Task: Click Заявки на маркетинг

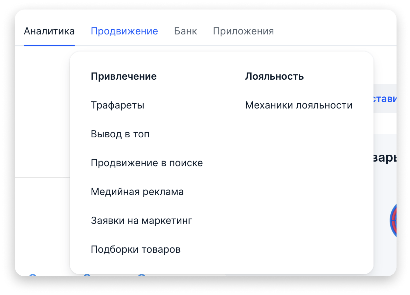Action: click(x=141, y=221)
